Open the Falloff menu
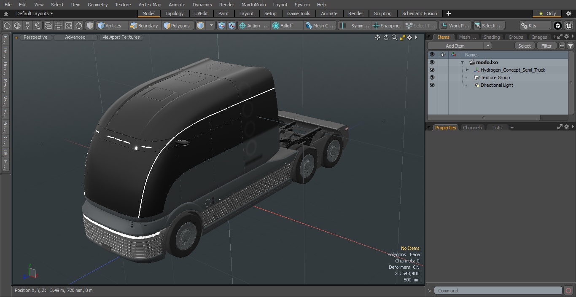Image resolution: width=576 pixels, height=297 pixels. pyautogui.click(x=287, y=26)
